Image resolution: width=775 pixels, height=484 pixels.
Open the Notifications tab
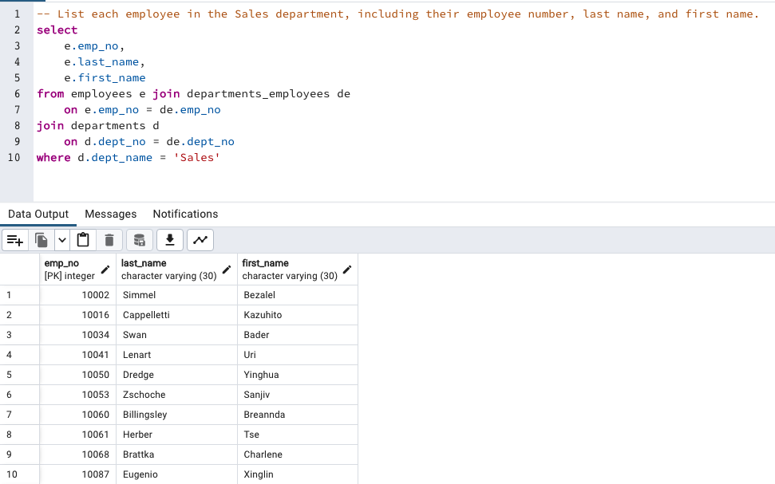(x=184, y=214)
